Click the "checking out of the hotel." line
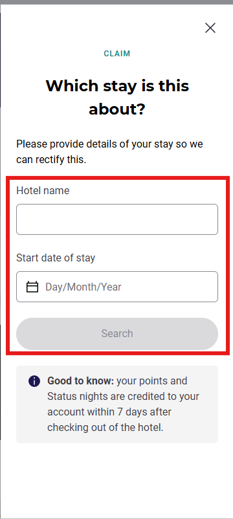The image size is (233, 519). [x=105, y=428]
